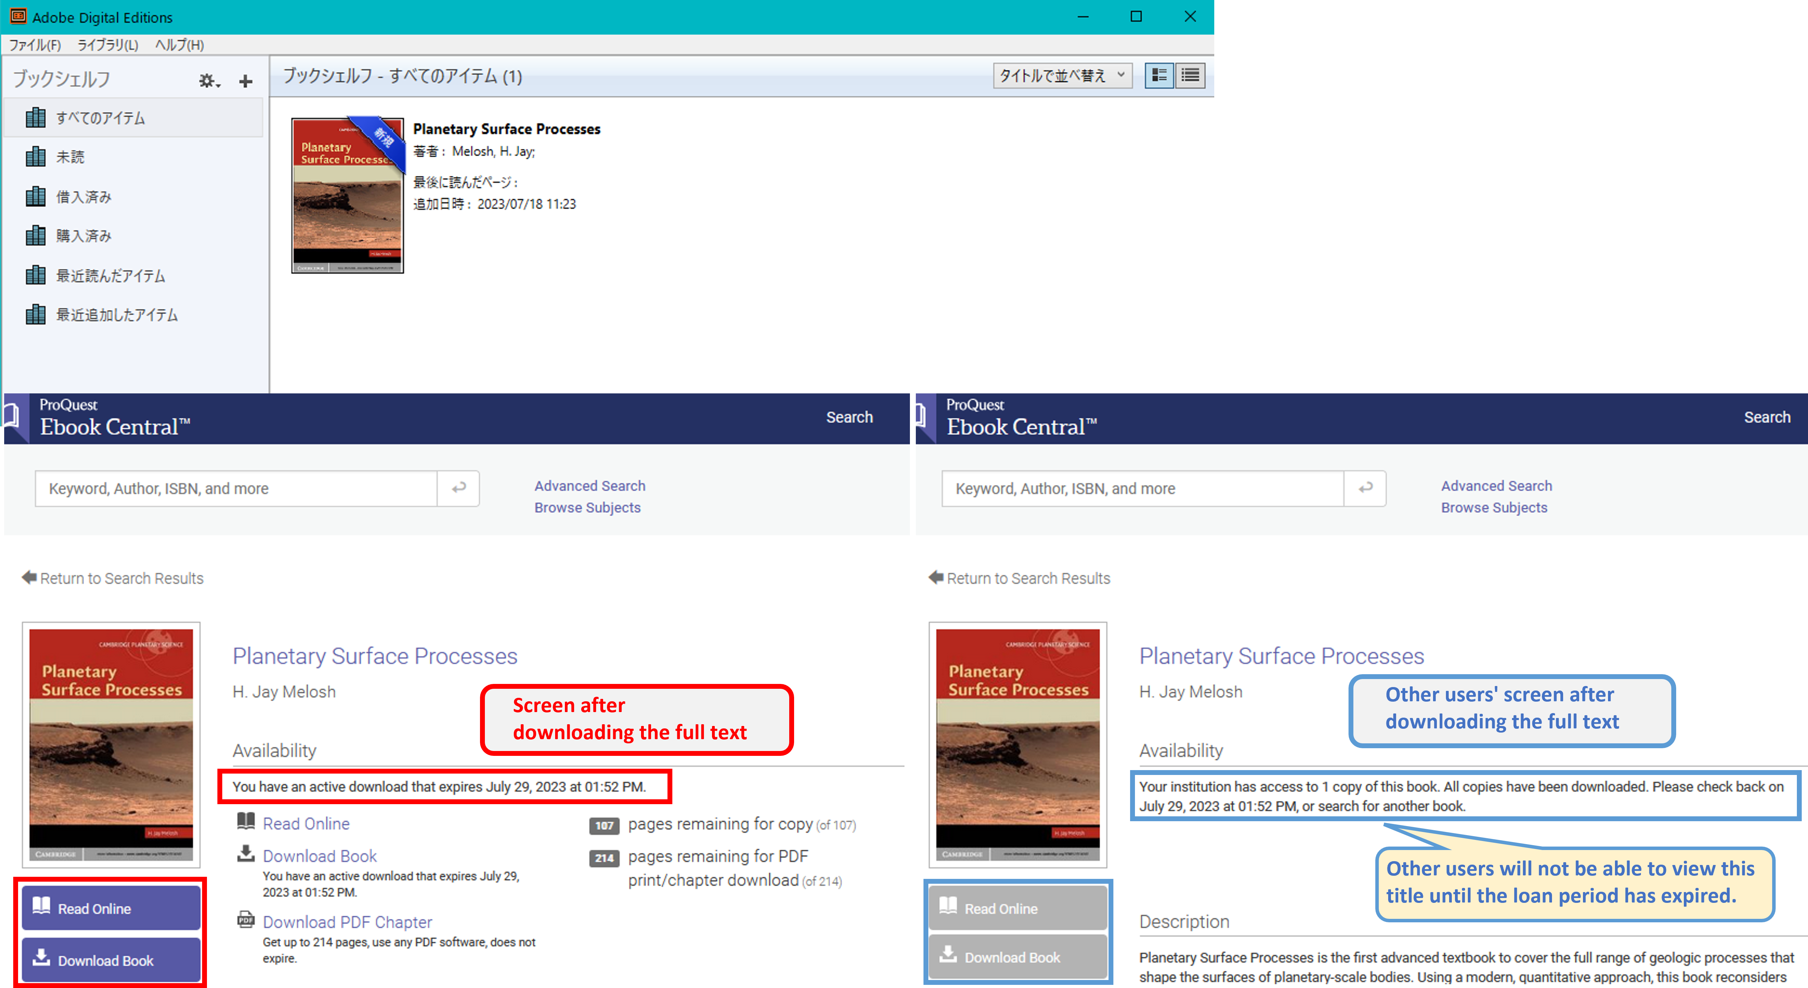
Task: Click left Return to Search Results arrow
Action: [30, 578]
